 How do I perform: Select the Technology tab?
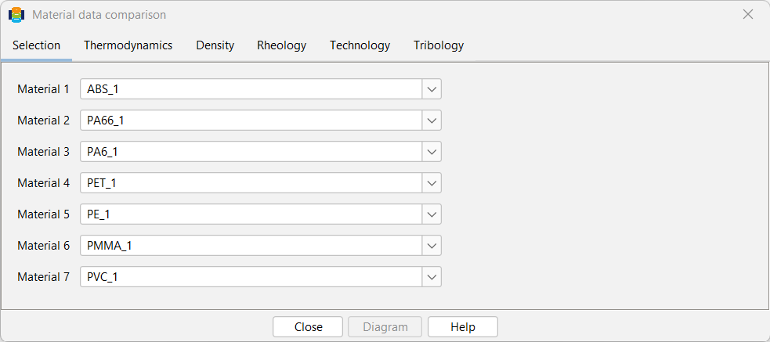(x=360, y=45)
